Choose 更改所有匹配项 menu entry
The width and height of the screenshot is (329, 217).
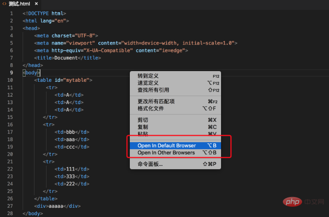tap(156, 101)
